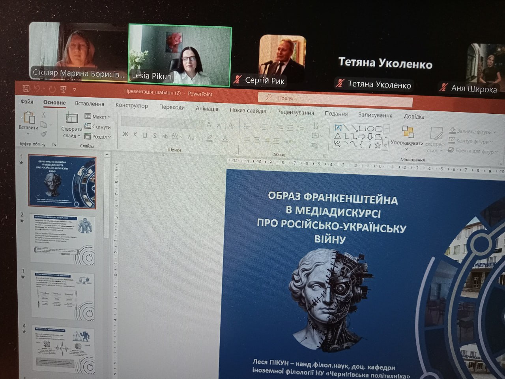This screenshot has height=379, width=505.
Task: Switch to the Вставлення tab
Action: 90,104
